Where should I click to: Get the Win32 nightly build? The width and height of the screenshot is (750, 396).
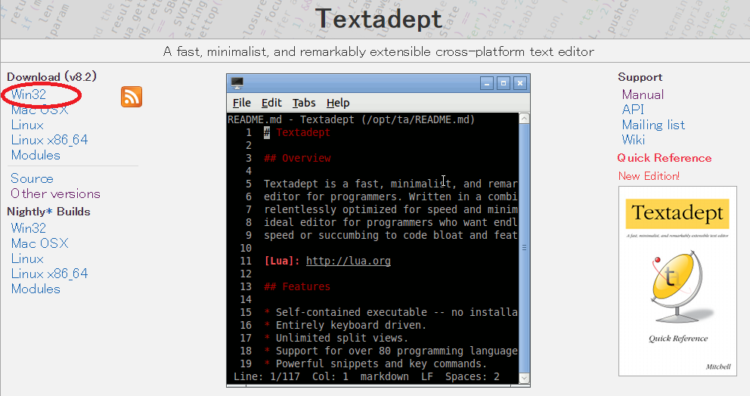pos(29,228)
